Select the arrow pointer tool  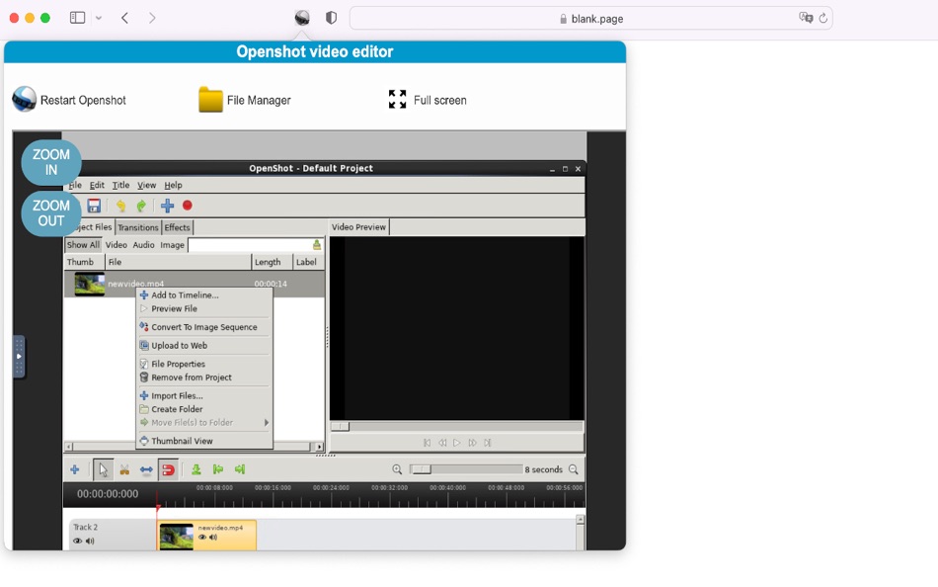point(103,470)
